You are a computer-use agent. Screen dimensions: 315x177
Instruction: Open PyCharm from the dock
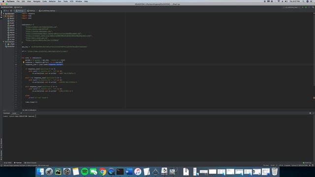pos(58,172)
